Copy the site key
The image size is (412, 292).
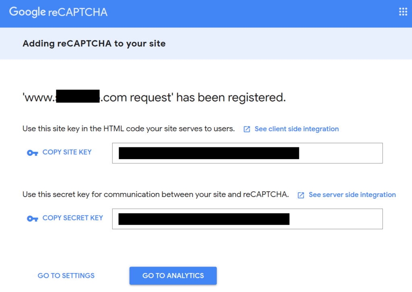tap(67, 152)
